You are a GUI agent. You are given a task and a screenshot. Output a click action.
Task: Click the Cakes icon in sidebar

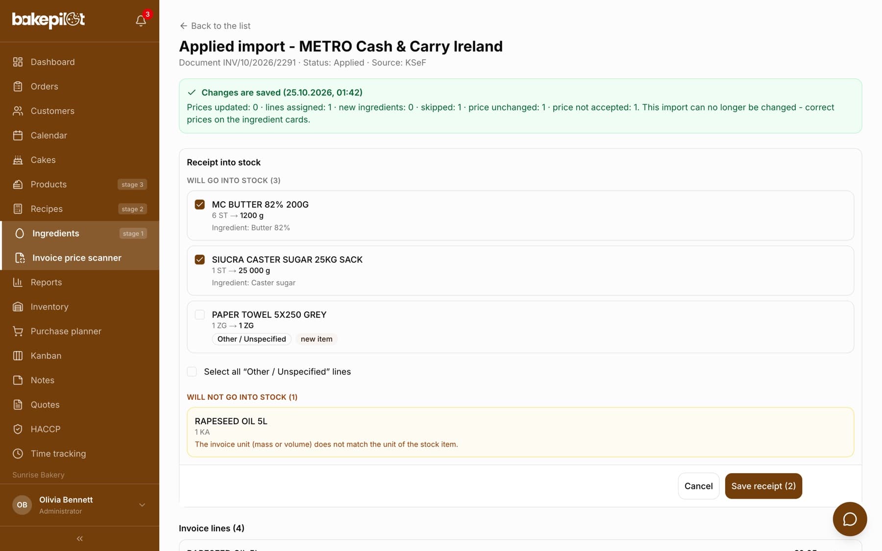(18, 160)
